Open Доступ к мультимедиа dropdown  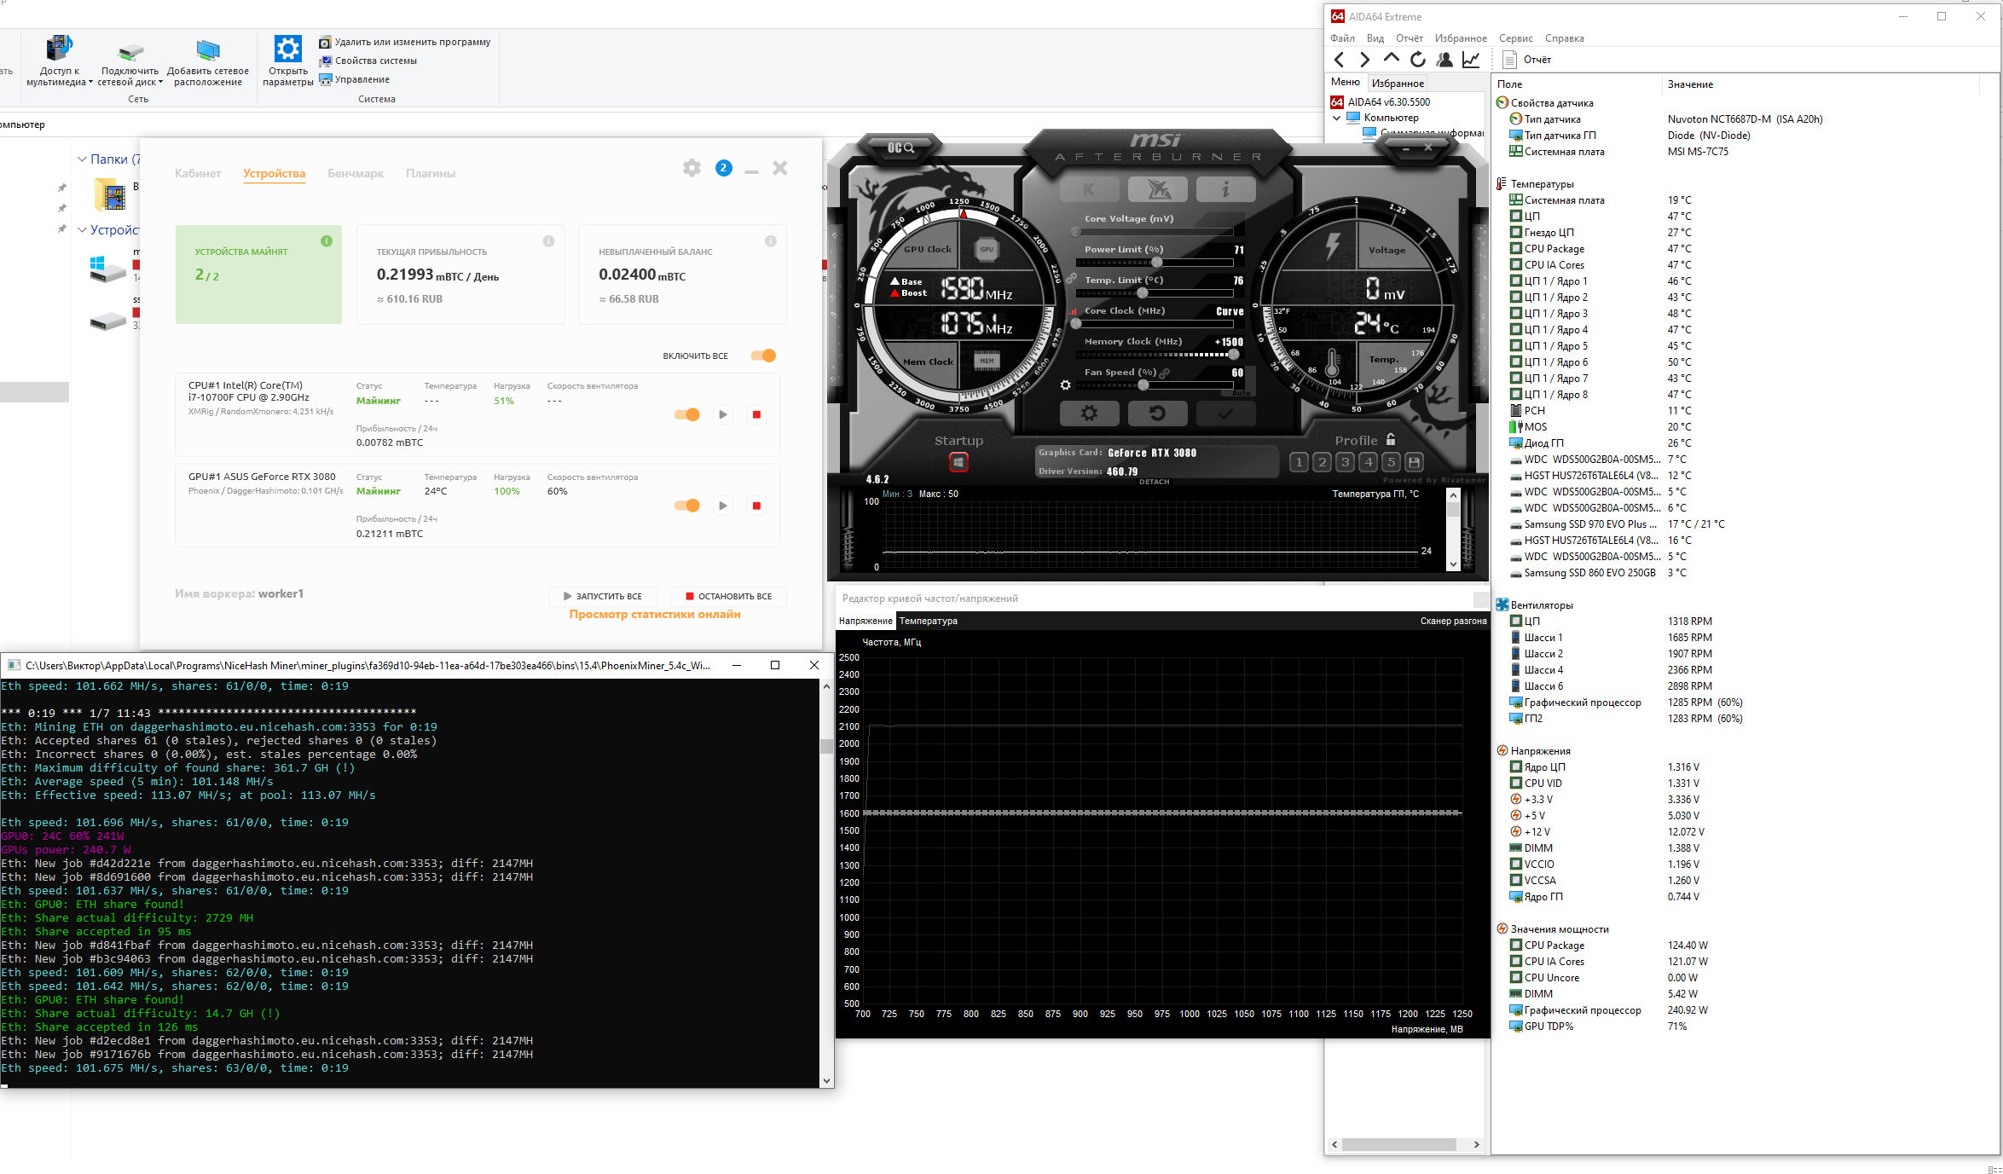pyautogui.click(x=59, y=61)
